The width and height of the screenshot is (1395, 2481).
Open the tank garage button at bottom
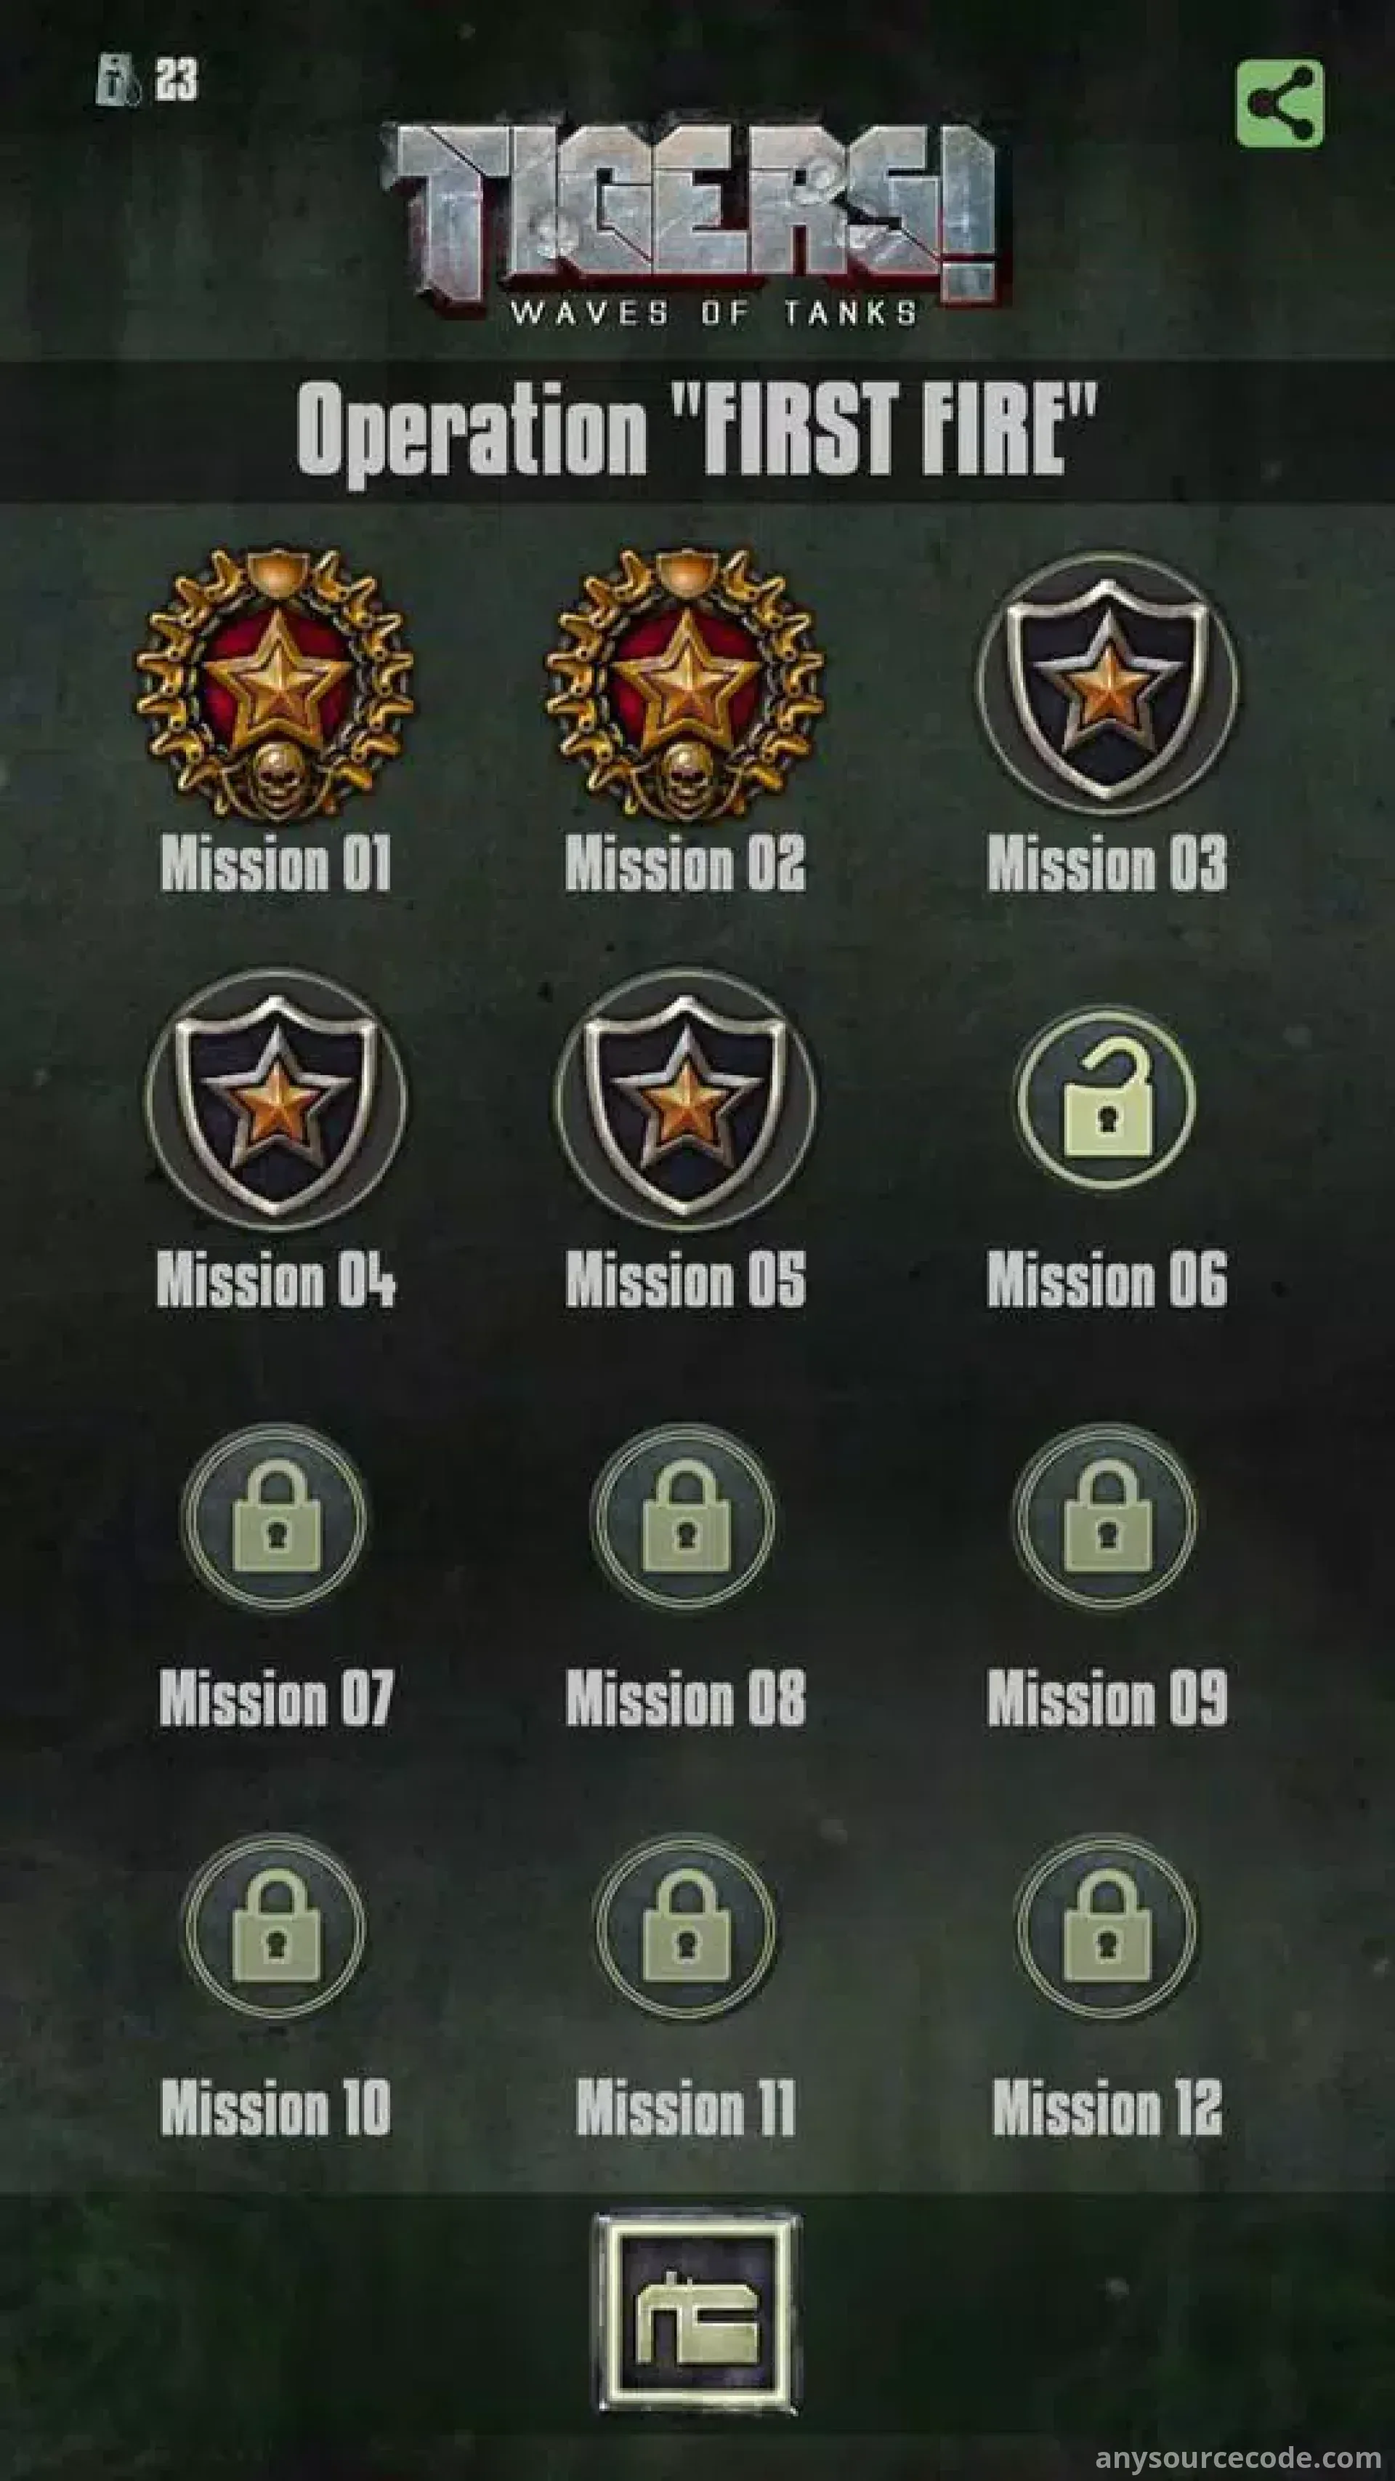click(x=697, y=2312)
